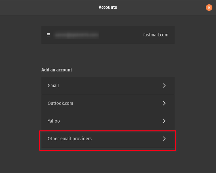This screenshot has height=173, width=216.
Task: Open the blurred fastmail account address
Action: pos(76,35)
